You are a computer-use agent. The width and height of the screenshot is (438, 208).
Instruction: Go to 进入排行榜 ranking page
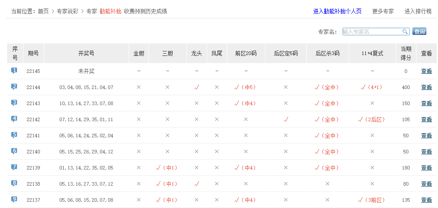[418, 11]
